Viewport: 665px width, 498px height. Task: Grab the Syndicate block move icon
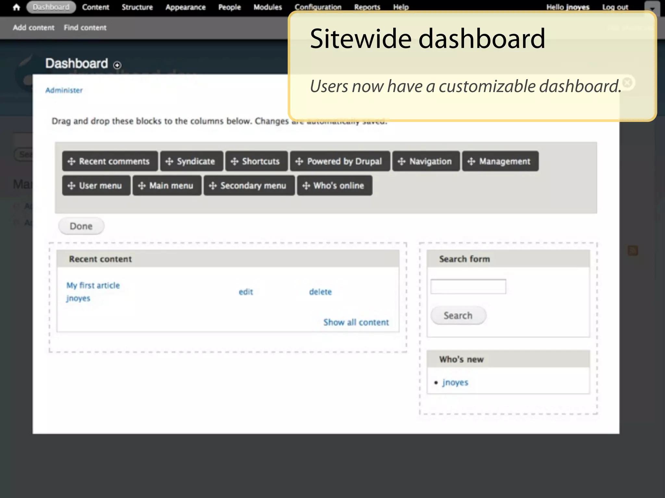[169, 161]
